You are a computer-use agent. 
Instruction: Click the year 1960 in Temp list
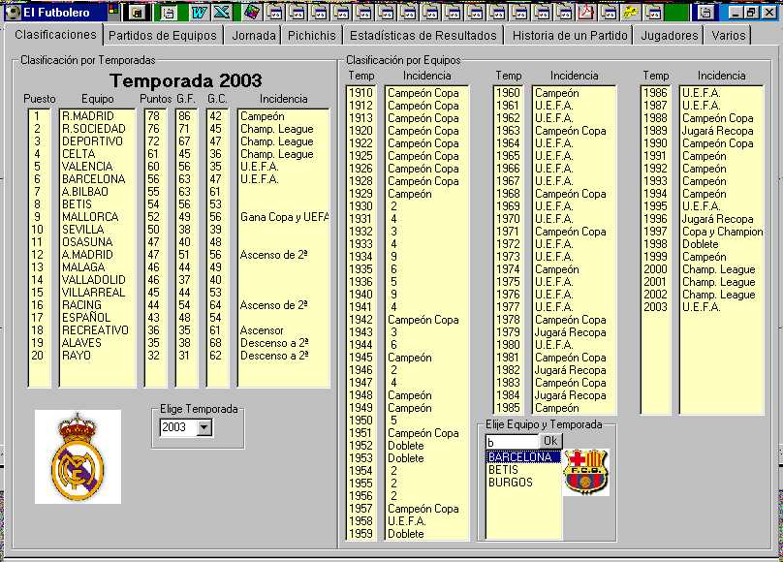click(x=508, y=93)
